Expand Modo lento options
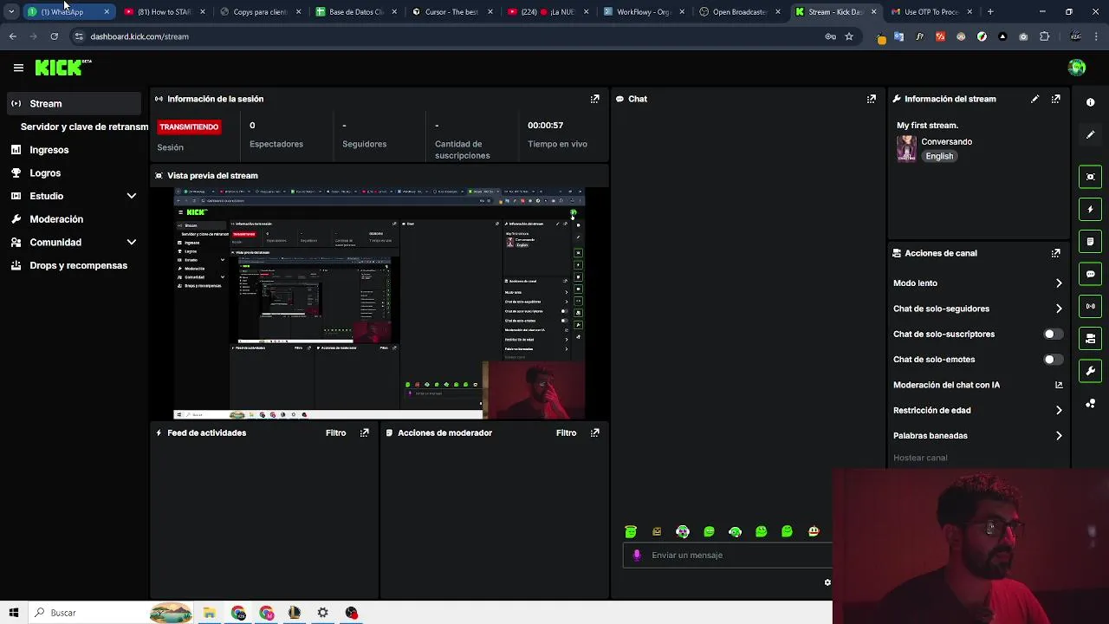The width and height of the screenshot is (1109, 624). pyautogui.click(x=1059, y=283)
